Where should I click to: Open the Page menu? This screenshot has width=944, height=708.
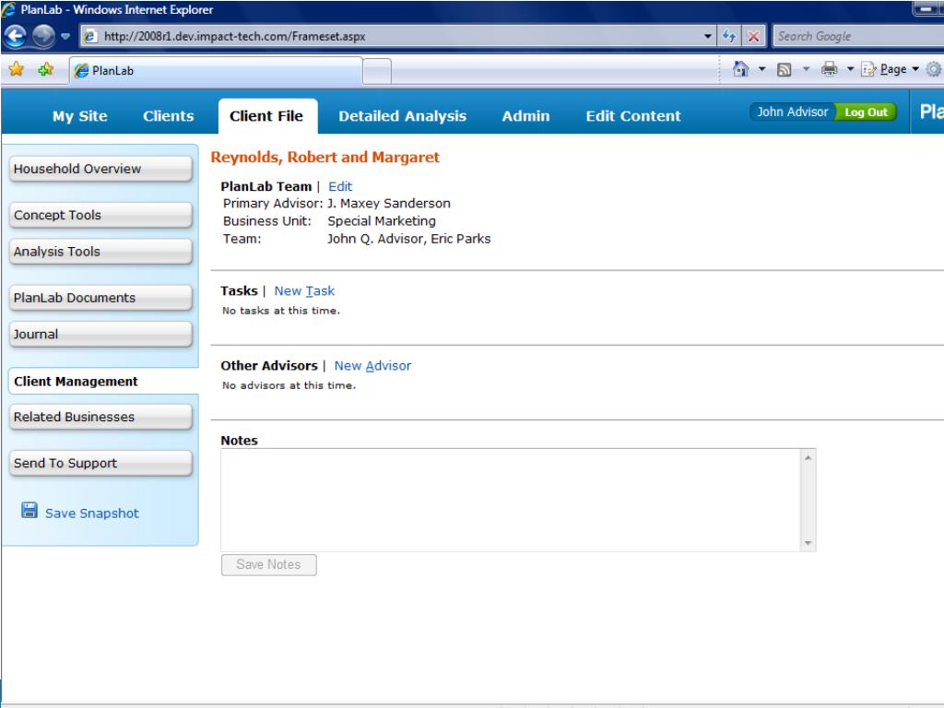coord(890,69)
